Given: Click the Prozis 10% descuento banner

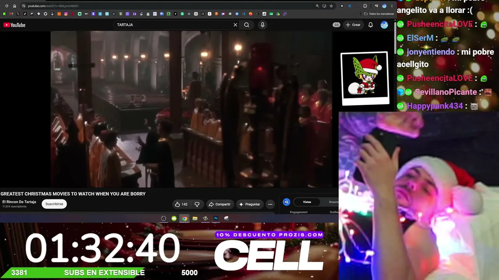Looking at the screenshot, I should tap(269, 235).
